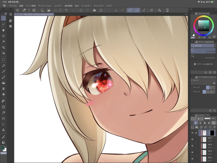Open the アニメーション menu
The width and height of the screenshot is (217, 163).
click(45, 6)
